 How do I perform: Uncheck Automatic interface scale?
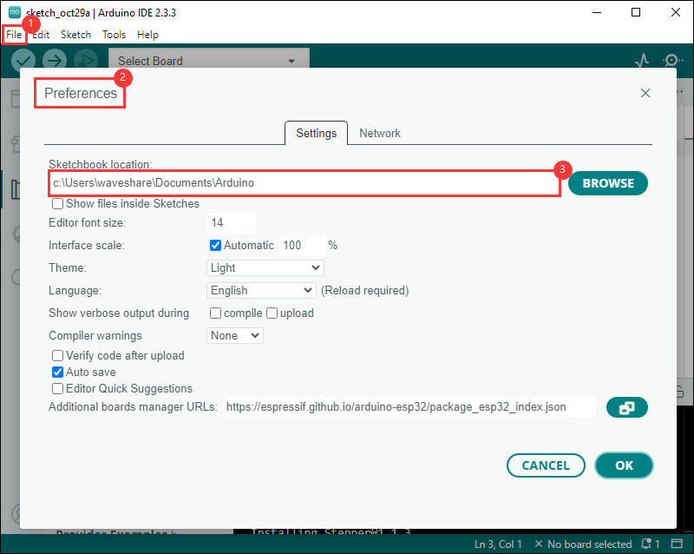tap(215, 245)
